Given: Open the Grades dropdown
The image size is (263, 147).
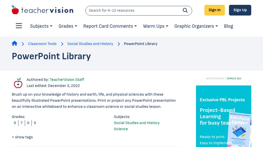Looking at the screenshot, I should (68, 26).
